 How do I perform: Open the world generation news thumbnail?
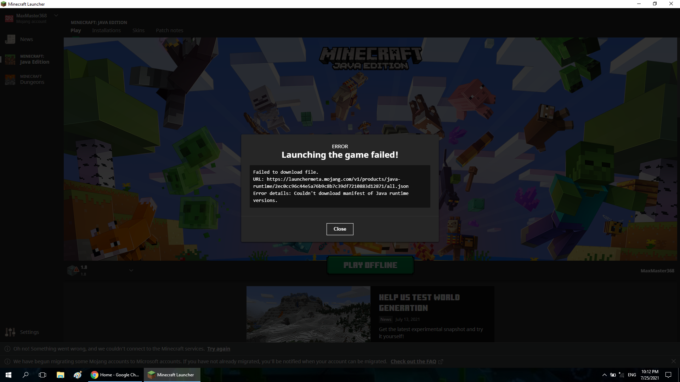308,314
